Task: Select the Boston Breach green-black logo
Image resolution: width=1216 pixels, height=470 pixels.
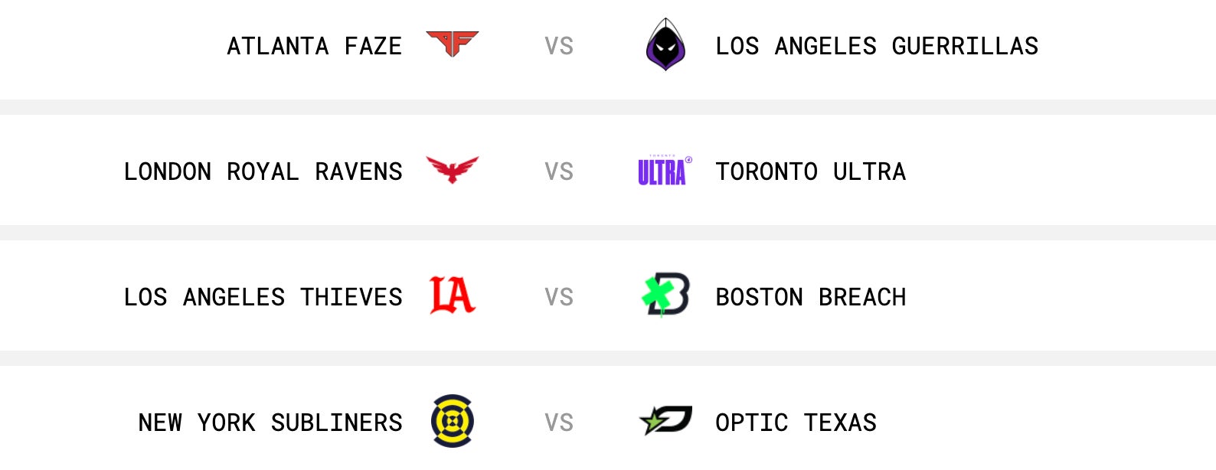Action: pyautogui.click(x=665, y=295)
